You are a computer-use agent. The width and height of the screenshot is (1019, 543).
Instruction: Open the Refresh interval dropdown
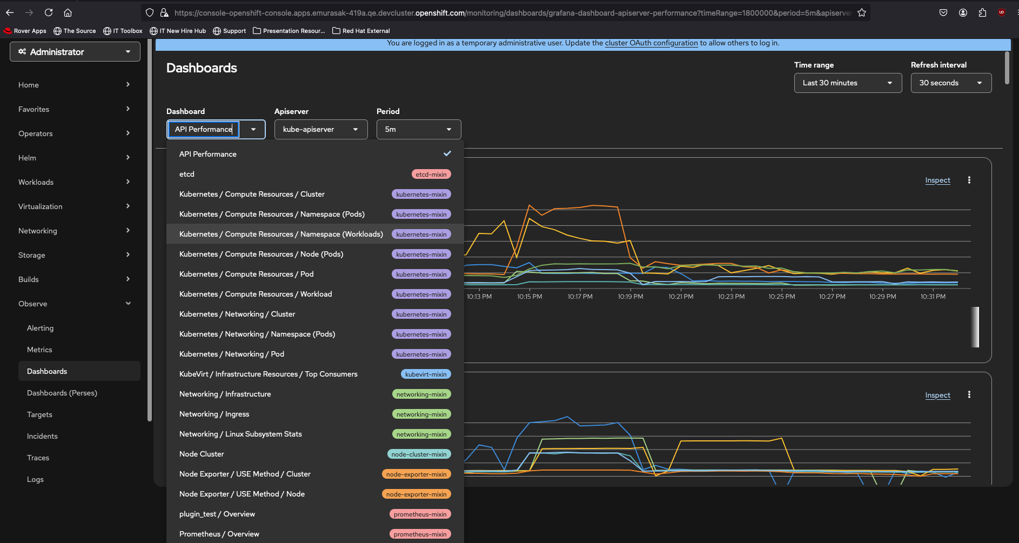click(950, 83)
